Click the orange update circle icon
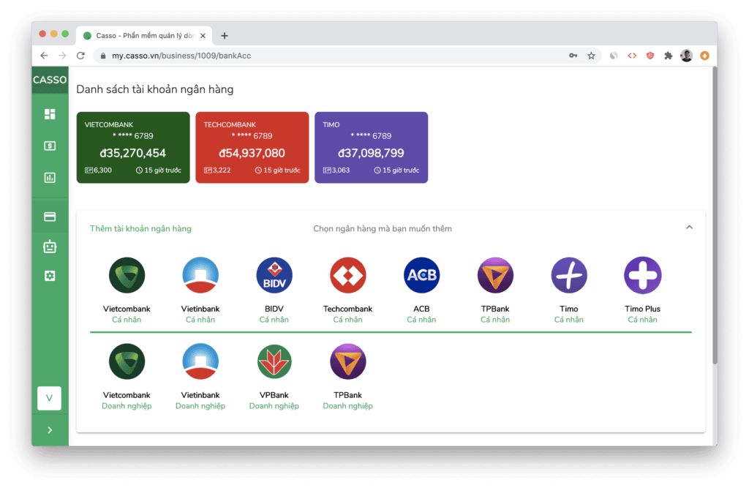The image size is (749, 488). pos(704,56)
